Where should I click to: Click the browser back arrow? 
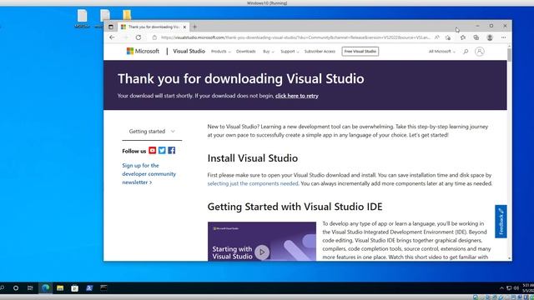(x=112, y=37)
